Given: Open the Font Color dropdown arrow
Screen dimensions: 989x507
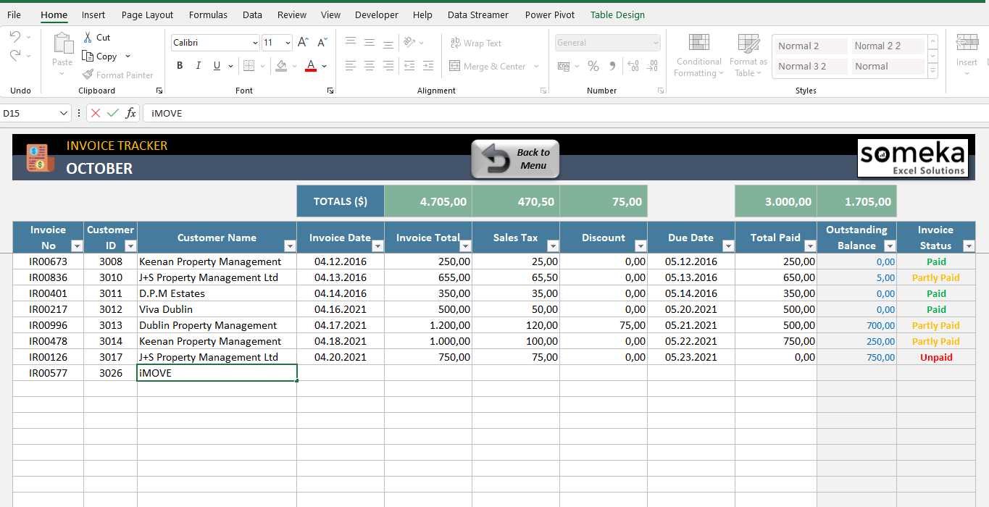Looking at the screenshot, I should (324, 66).
